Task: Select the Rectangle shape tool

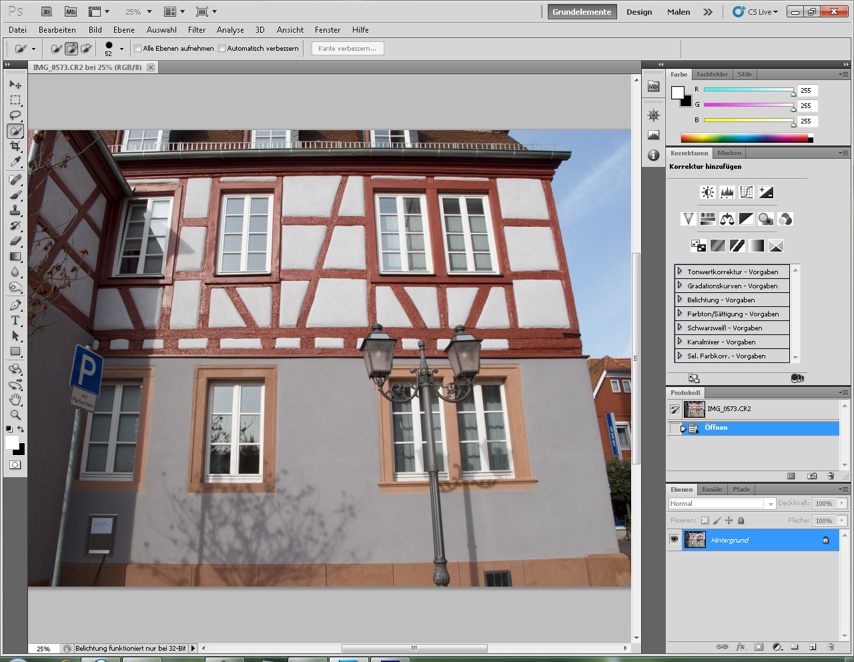Action: click(15, 351)
